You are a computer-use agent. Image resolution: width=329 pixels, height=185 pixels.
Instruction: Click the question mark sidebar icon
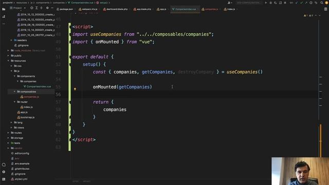pyautogui.click(x=4, y=172)
